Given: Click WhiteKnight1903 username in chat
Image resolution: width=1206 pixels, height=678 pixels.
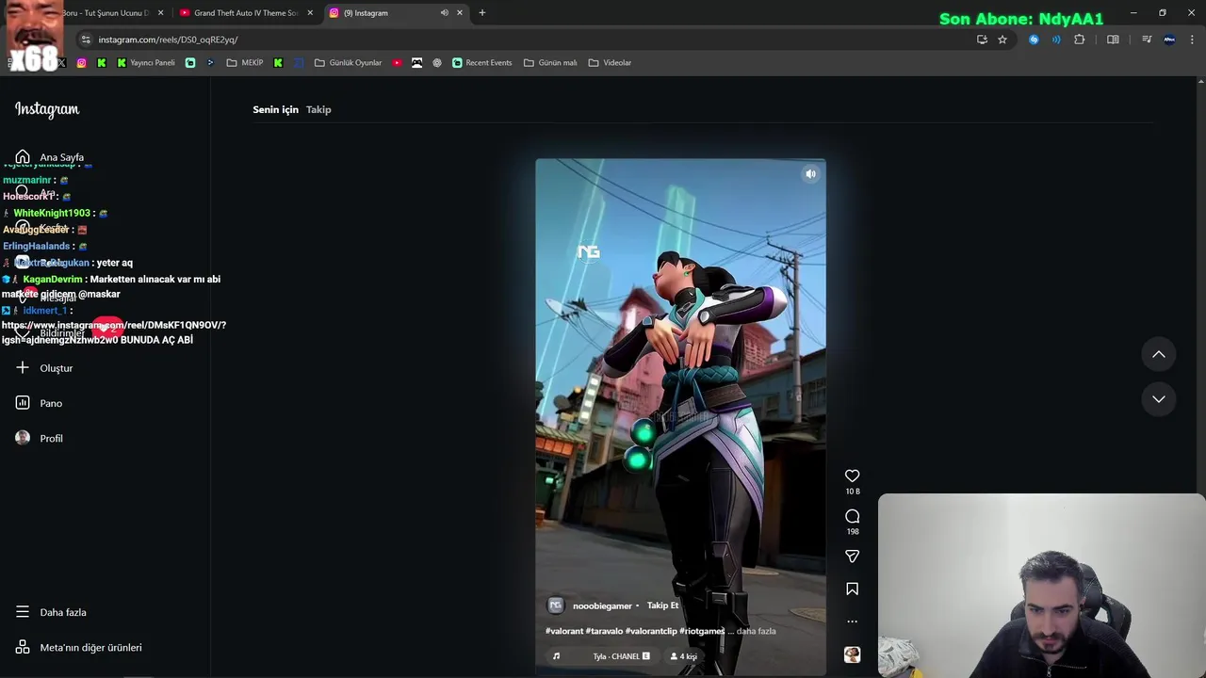Looking at the screenshot, I should (52, 213).
